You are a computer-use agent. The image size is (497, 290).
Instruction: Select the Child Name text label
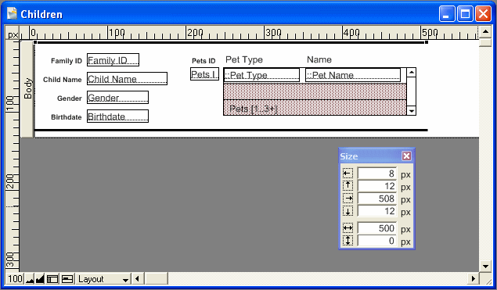click(x=62, y=80)
